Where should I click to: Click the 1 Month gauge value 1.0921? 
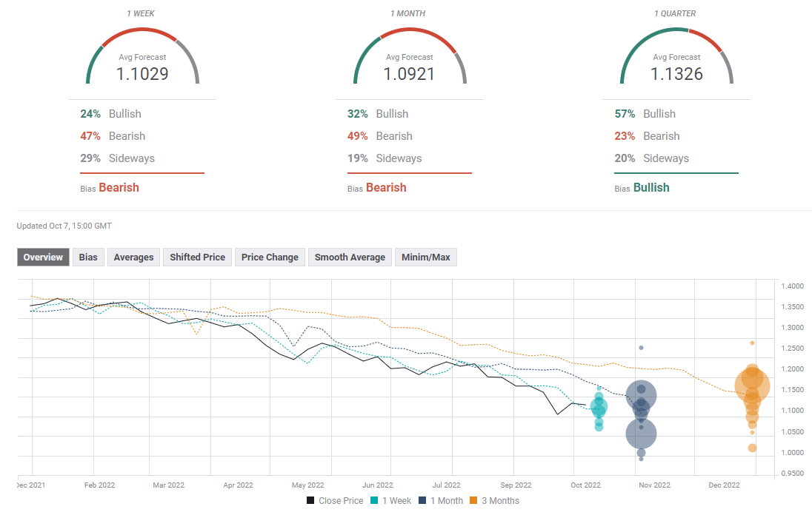pyautogui.click(x=409, y=74)
